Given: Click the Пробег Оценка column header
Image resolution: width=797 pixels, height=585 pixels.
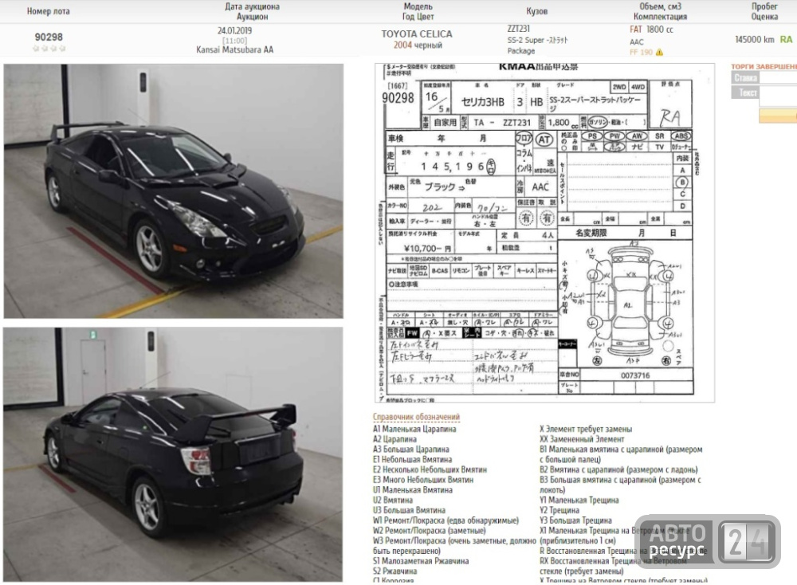Looking at the screenshot, I should pyautogui.click(x=764, y=11).
